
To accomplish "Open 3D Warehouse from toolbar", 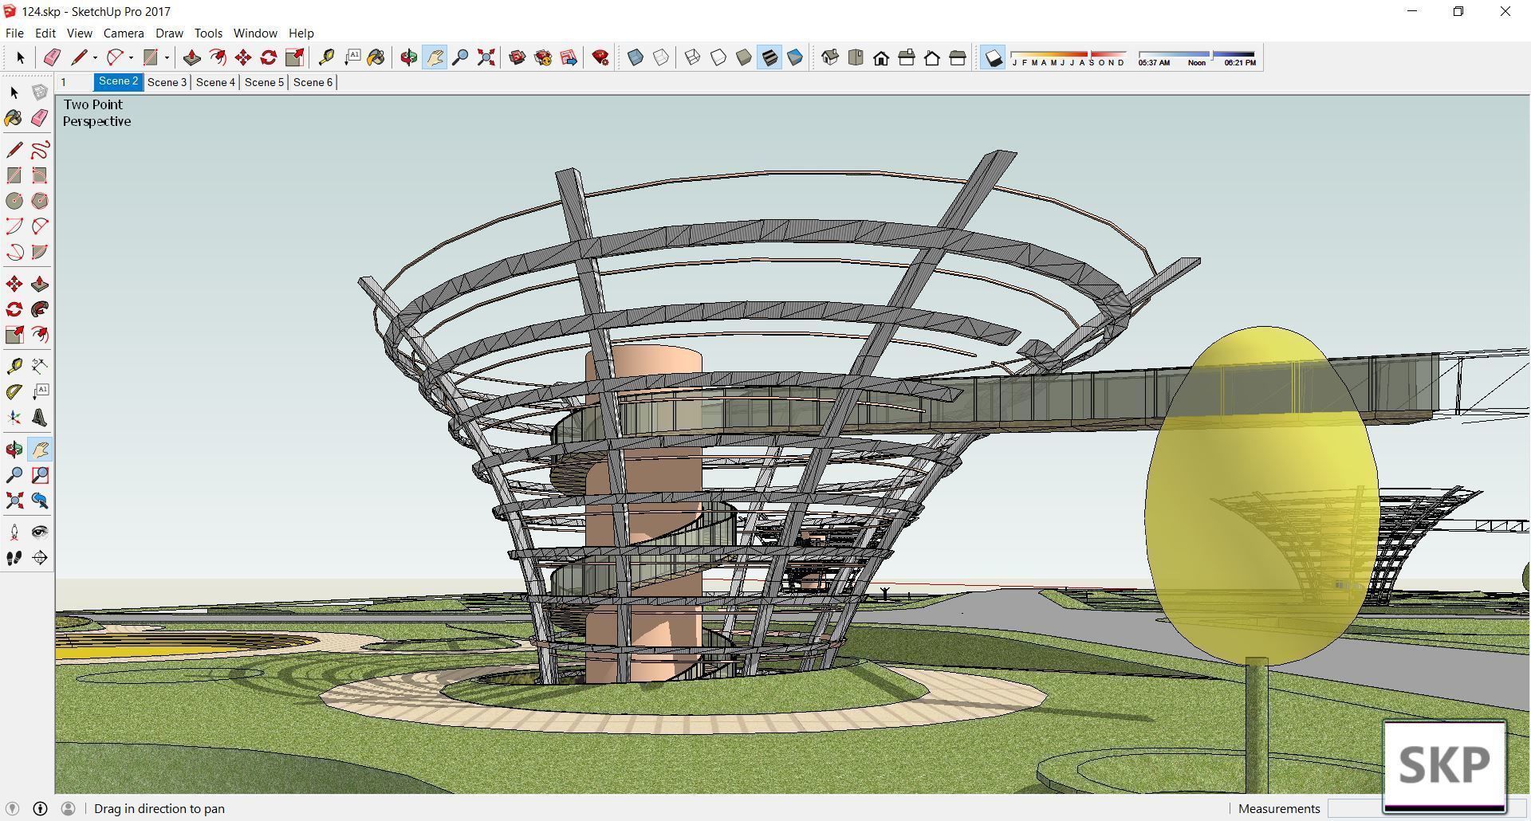I will [518, 57].
